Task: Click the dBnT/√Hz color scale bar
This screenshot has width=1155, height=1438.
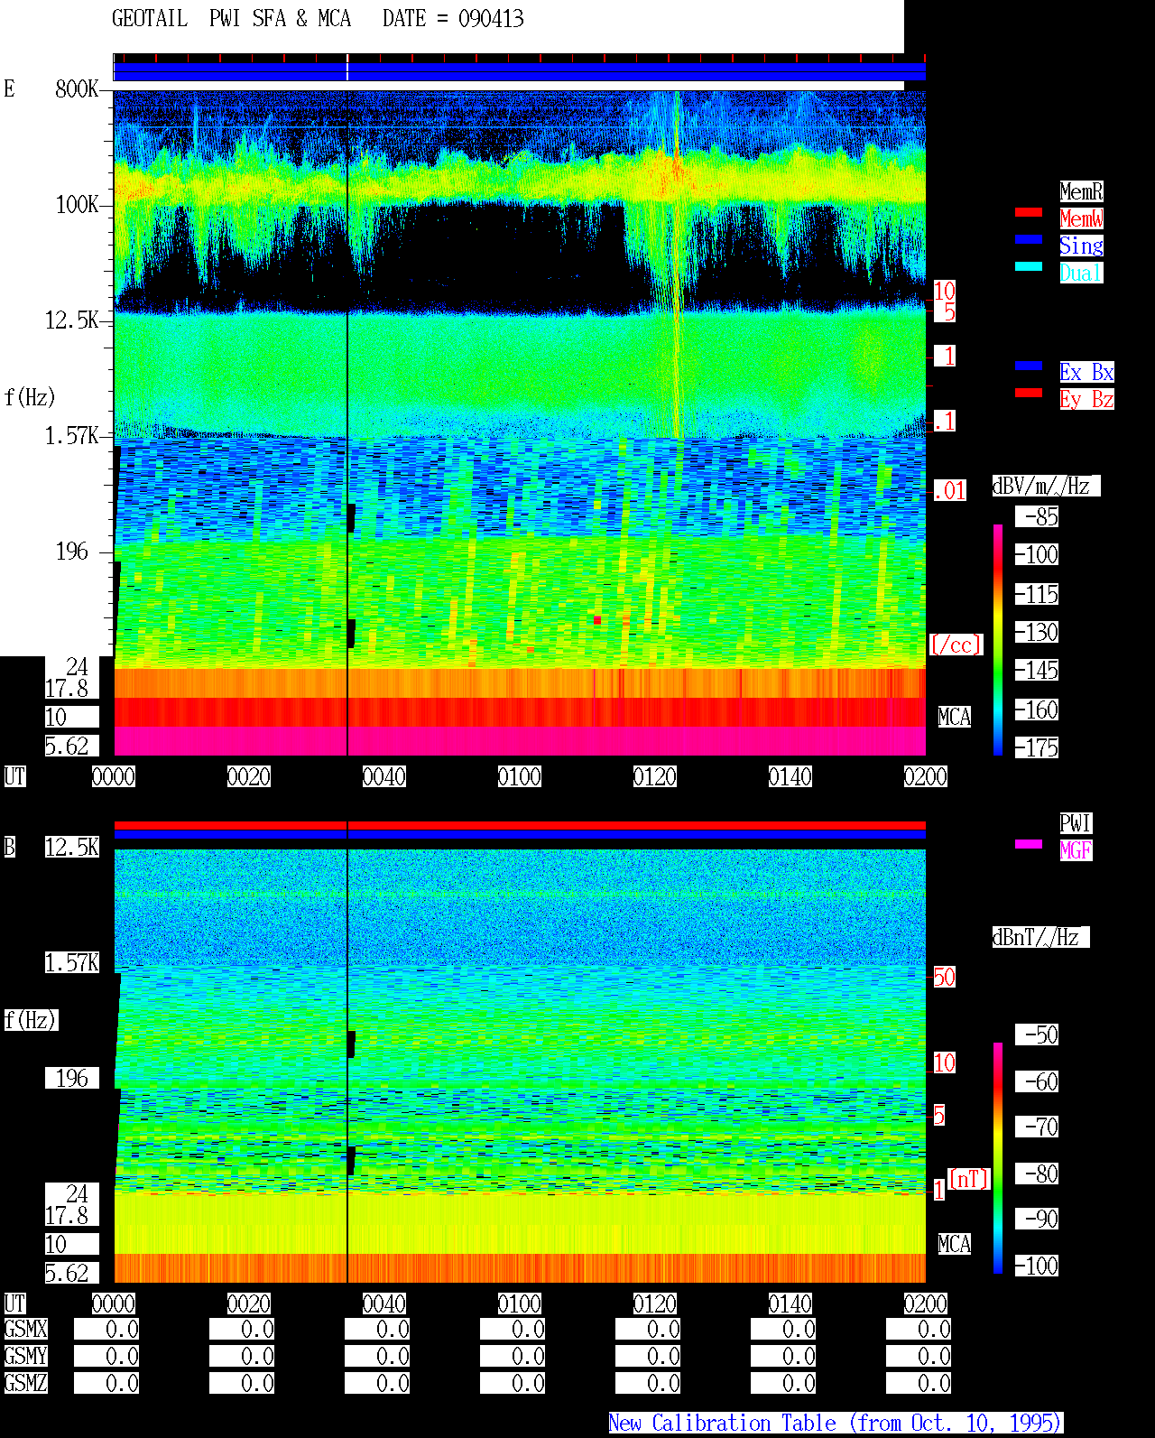Action: pyautogui.click(x=998, y=1158)
